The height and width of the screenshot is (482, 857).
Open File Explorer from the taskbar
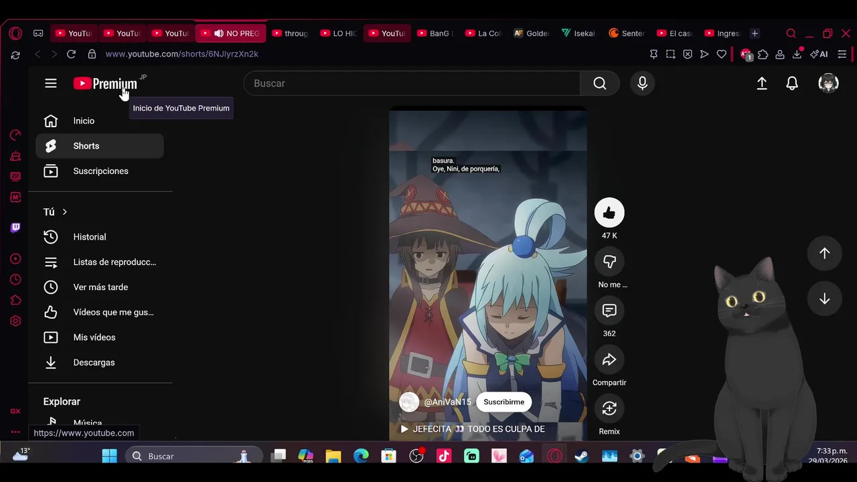point(333,457)
